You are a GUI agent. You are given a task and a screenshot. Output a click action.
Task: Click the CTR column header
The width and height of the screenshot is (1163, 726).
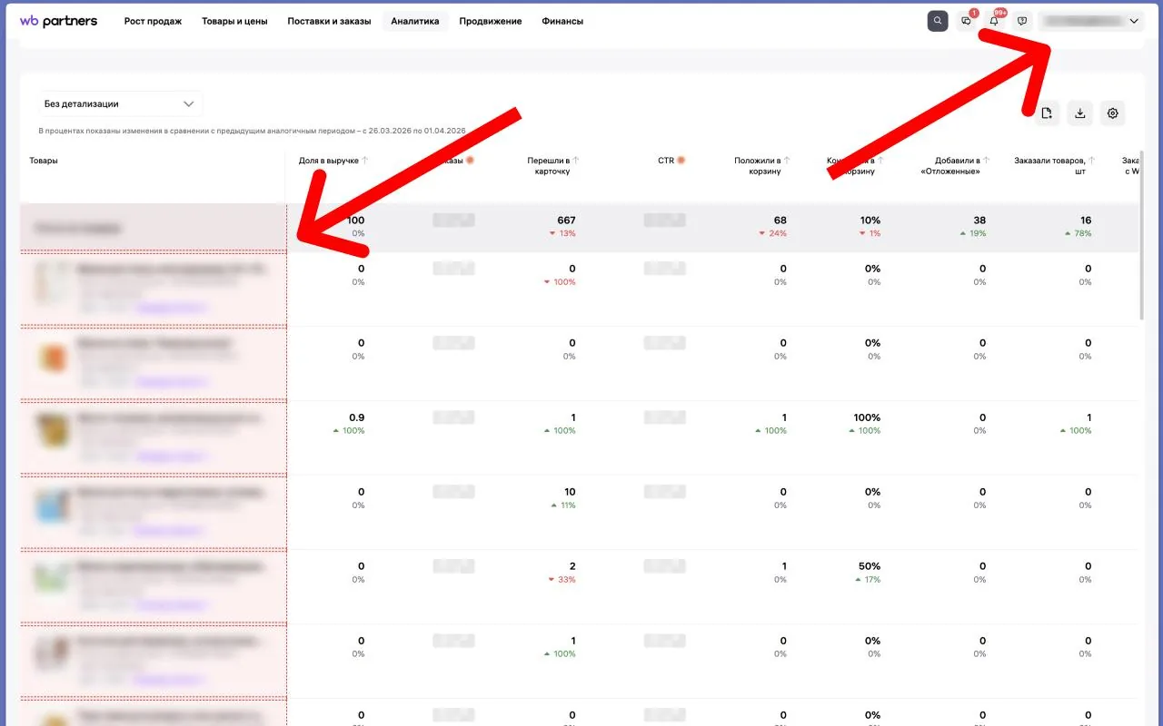(x=666, y=161)
